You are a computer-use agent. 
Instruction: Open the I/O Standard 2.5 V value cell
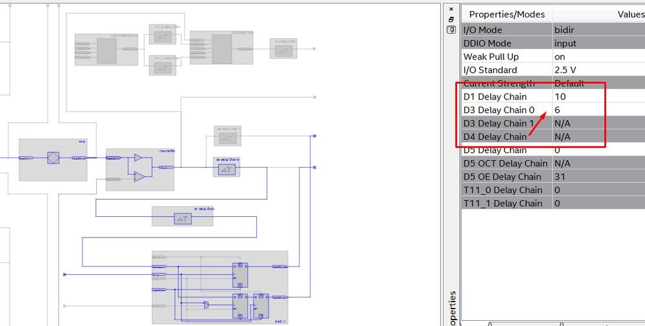pos(599,70)
